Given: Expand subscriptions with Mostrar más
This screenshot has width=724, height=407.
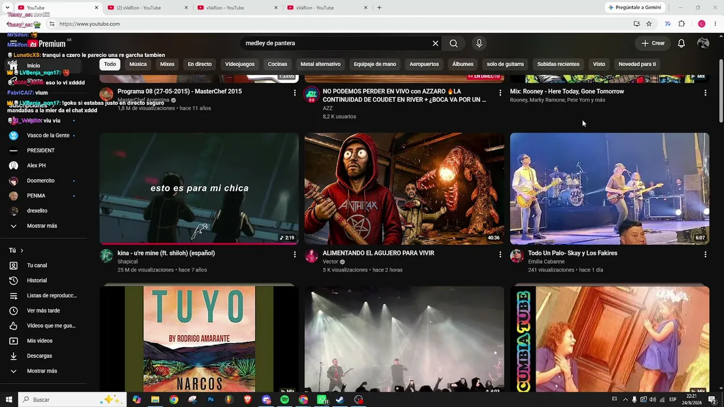Looking at the screenshot, I should coord(43,226).
